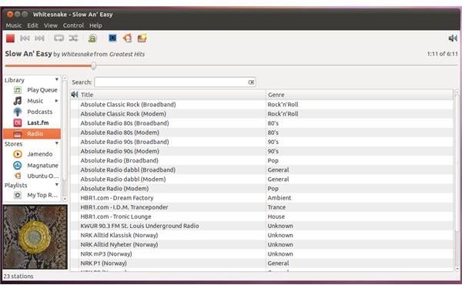Collapse the Playlists section in the sidebar
The height and width of the screenshot is (285, 462).
pyautogui.click(x=56, y=185)
